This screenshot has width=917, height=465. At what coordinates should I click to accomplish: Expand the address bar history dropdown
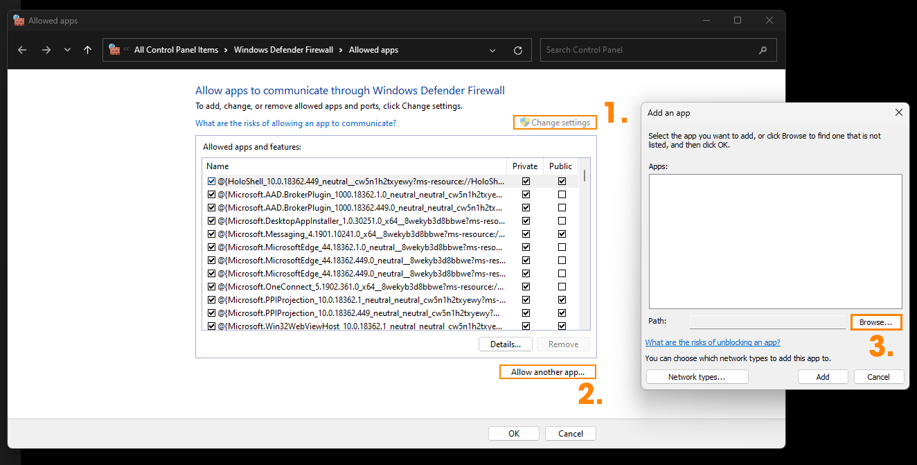[x=492, y=50]
